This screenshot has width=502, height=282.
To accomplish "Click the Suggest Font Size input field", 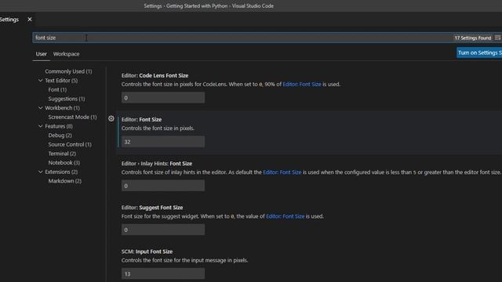I will pyautogui.click(x=163, y=230).
